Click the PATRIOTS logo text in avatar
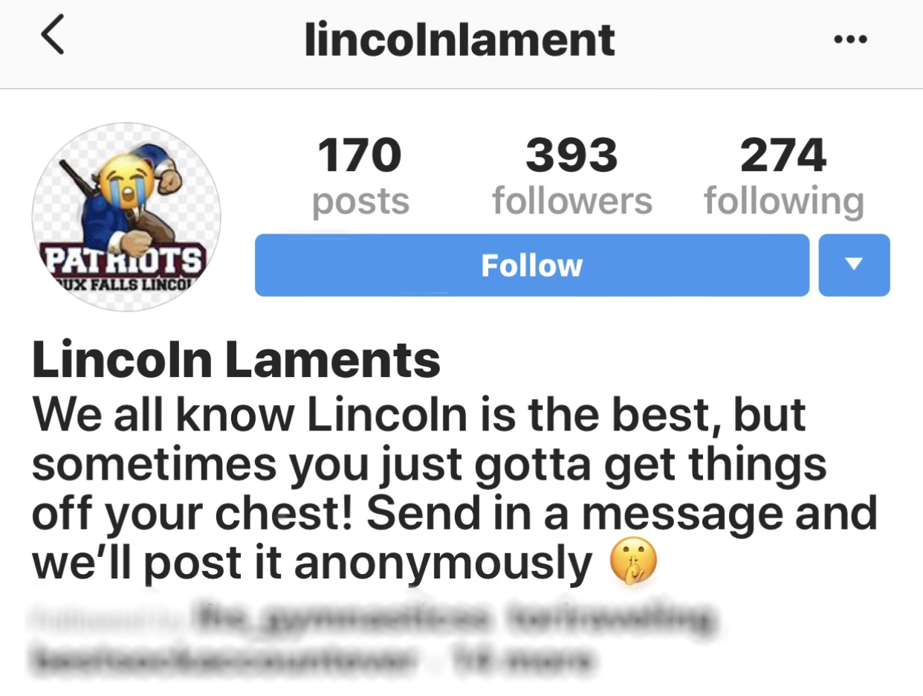Image resolution: width=923 pixels, height=696 pixels. point(124,261)
